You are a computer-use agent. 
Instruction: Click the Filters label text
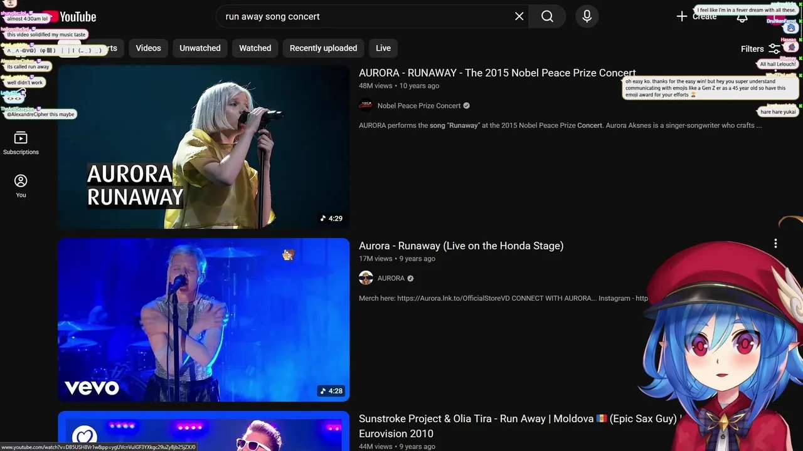pyautogui.click(x=752, y=49)
